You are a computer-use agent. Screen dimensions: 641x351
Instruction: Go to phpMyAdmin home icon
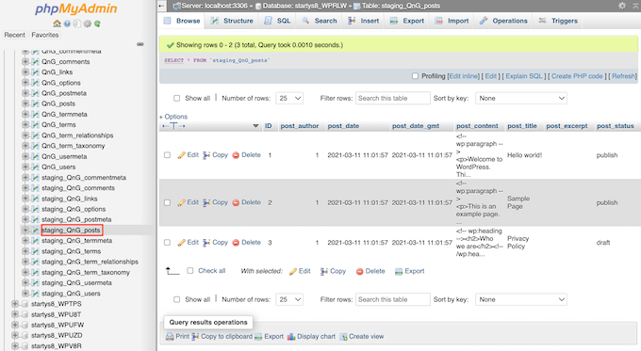point(58,24)
